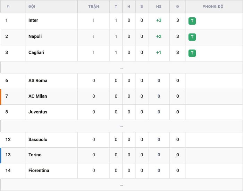Select the Fiorentina team row

[121, 171]
